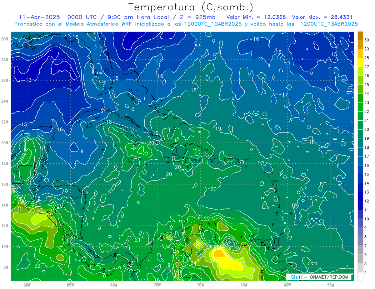
Task: Click the 75W longitude axis label
Action: 157,285
